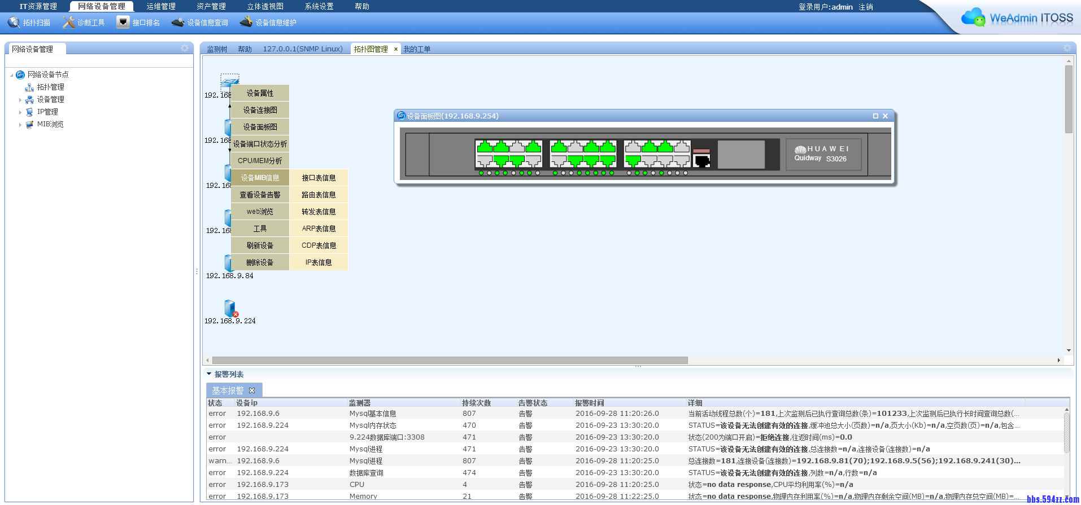Click the topology scan toolbar icon
This screenshot has height=505, width=1081.
14,23
